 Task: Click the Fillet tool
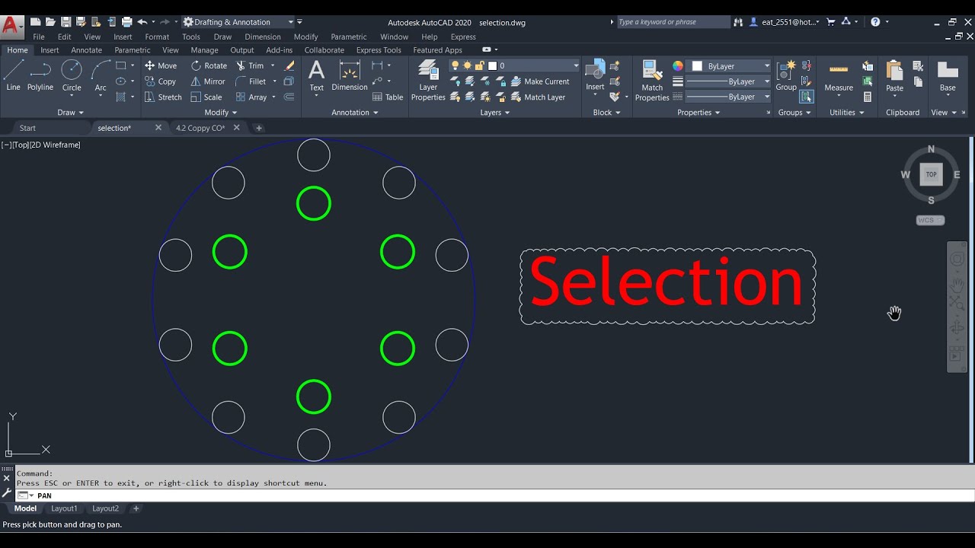pyautogui.click(x=251, y=81)
